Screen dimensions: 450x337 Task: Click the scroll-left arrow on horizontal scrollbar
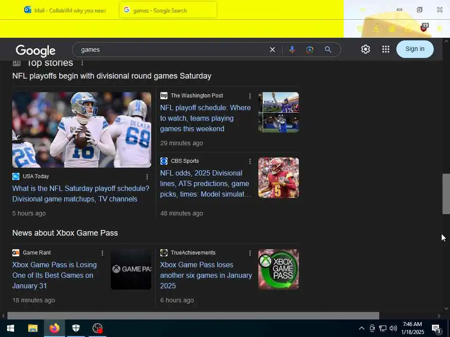tap(3, 316)
